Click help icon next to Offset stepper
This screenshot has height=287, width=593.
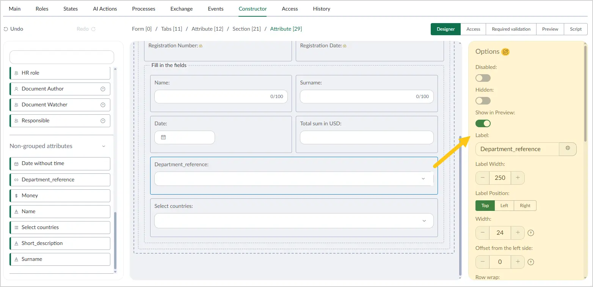531,262
